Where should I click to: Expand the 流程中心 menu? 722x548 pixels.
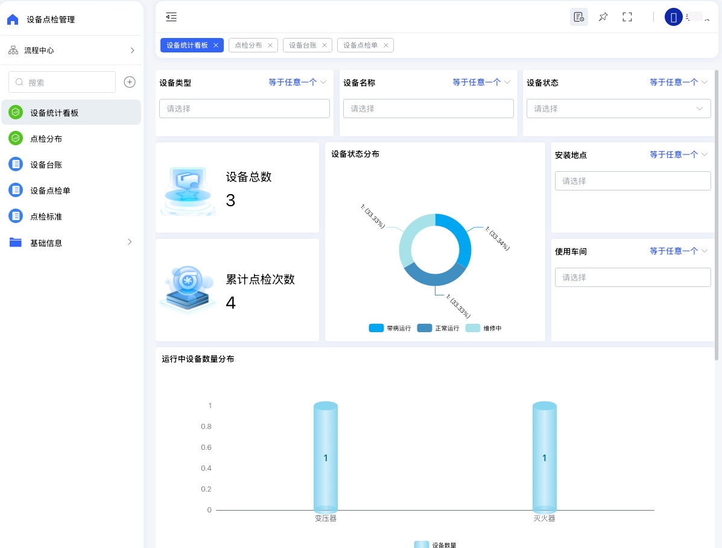(x=71, y=51)
